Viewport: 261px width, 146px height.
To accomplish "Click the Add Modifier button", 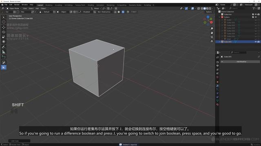I will (x=240, y=62).
